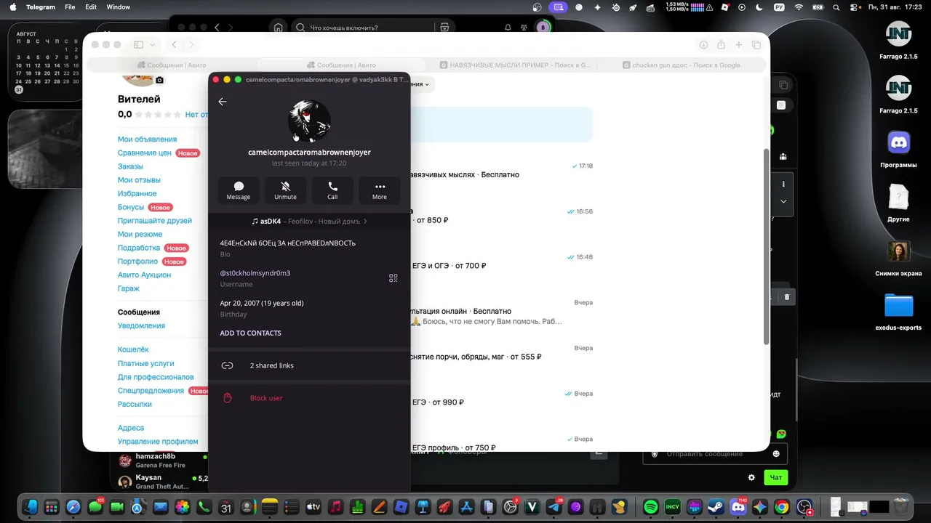Change Avito profile photo via camera icon

tap(159, 81)
